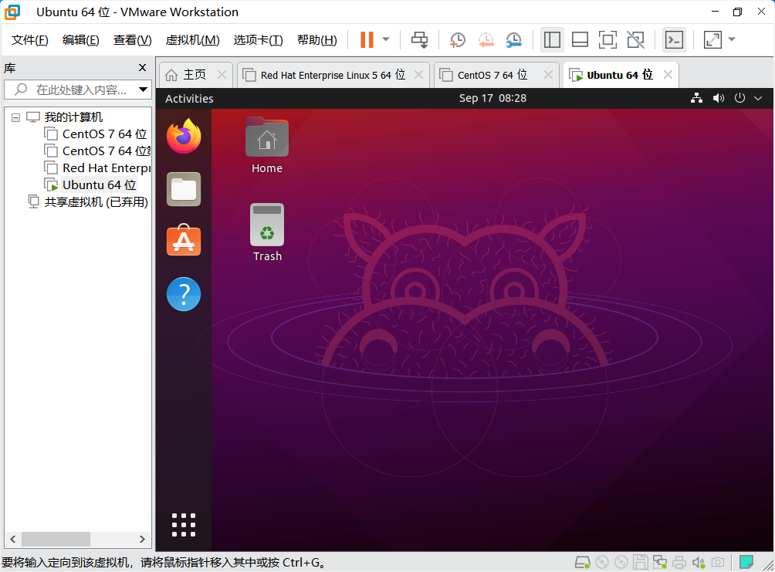Send Ctrl+Alt+Del to the virtual machine
Screen dimensions: 775x572
pos(420,39)
